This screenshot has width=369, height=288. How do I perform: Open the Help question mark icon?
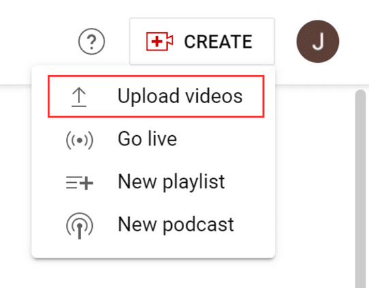(x=91, y=42)
